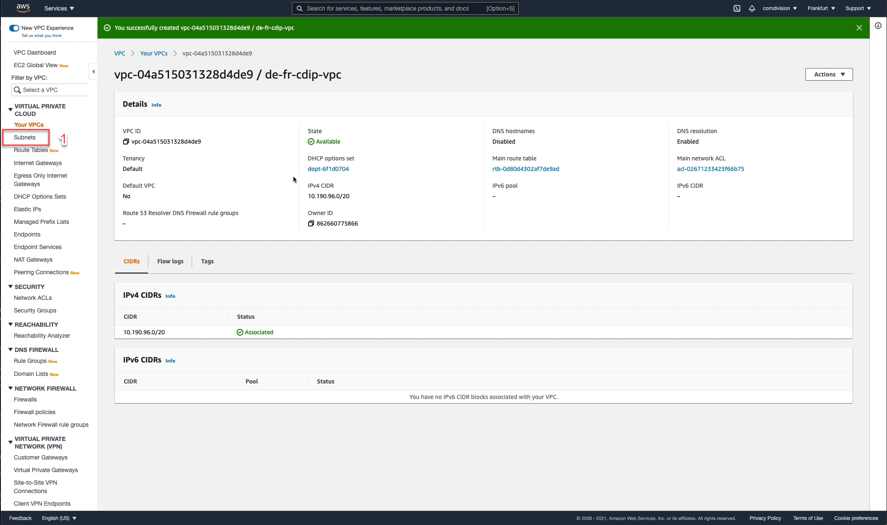Dismiss the green success banner
This screenshot has width=887, height=525.
tap(859, 28)
